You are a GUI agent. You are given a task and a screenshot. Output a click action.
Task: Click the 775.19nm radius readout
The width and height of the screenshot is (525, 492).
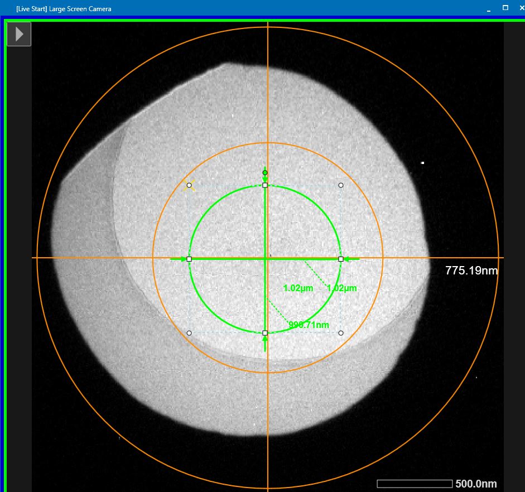[x=471, y=271]
